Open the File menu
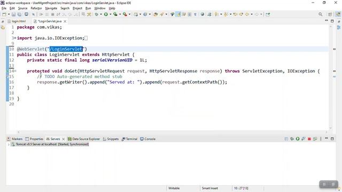342x192 pixels. pyautogui.click(x=4, y=9)
